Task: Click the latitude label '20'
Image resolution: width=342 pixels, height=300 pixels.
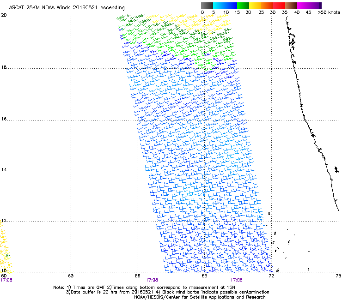Action: (4, 15)
